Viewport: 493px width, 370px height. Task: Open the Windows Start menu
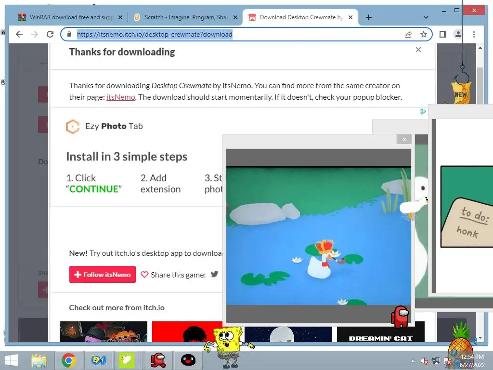pyautogui.click(x=12, y=360)
